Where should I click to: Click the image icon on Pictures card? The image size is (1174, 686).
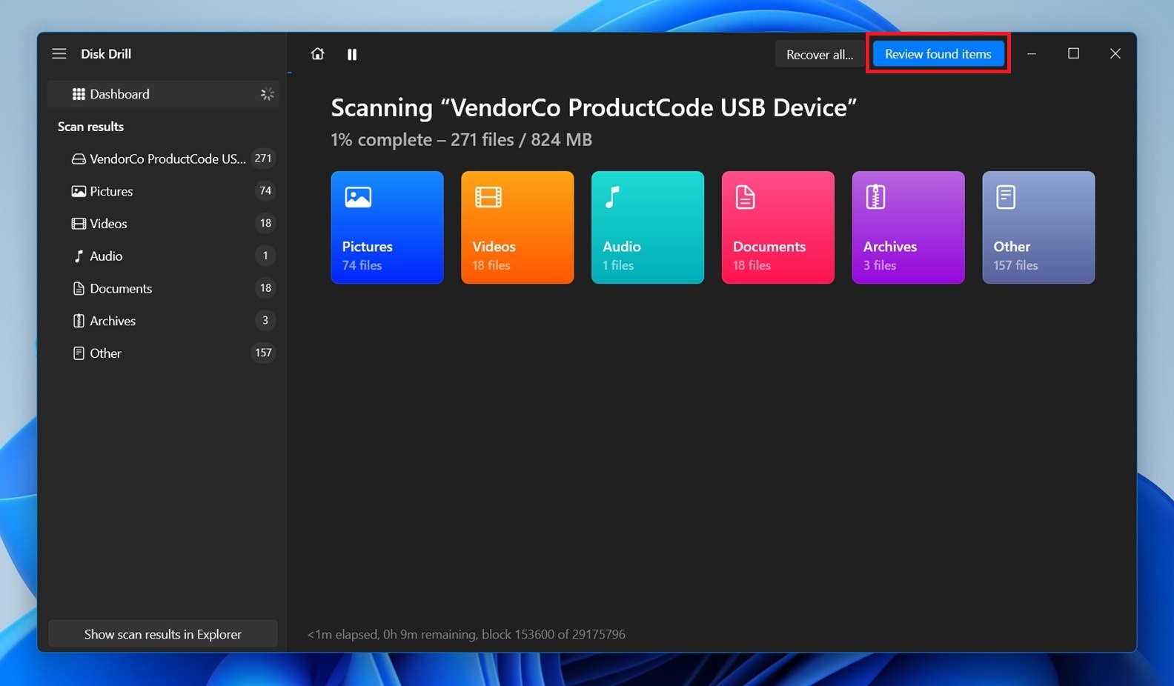(358, 197)
